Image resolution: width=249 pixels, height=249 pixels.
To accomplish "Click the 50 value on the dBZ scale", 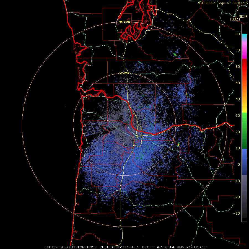I will point(238,83).
